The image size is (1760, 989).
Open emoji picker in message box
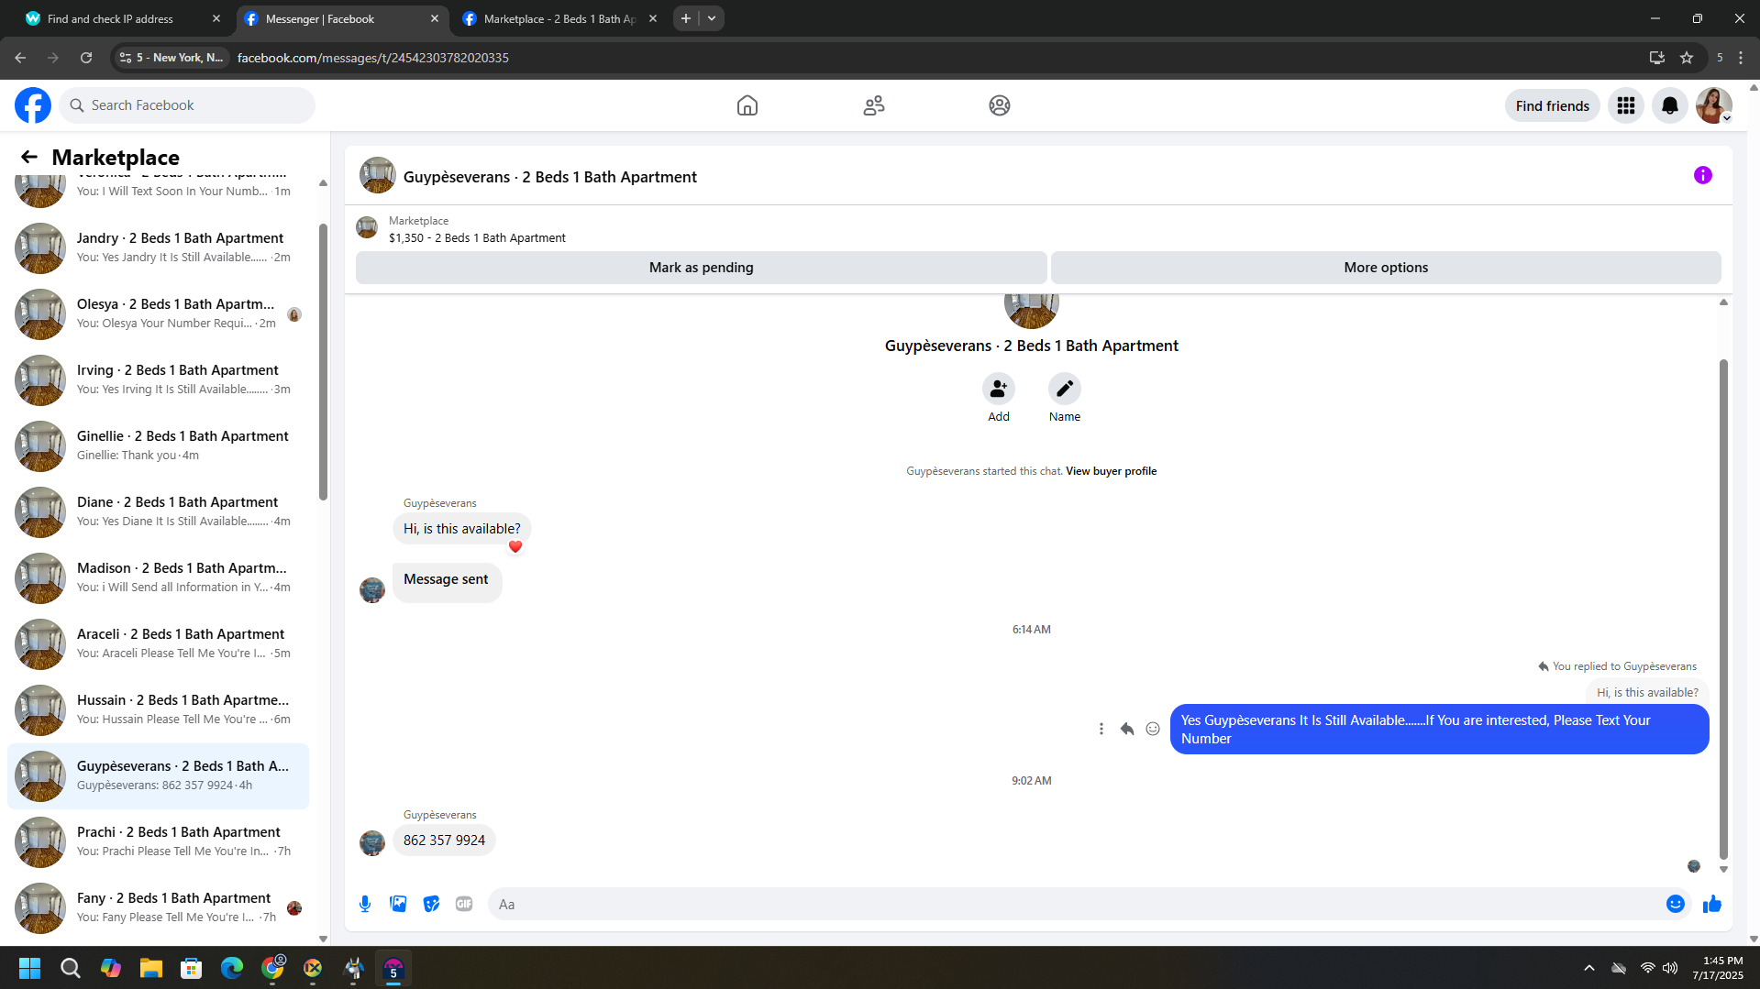click(1676, 904)
